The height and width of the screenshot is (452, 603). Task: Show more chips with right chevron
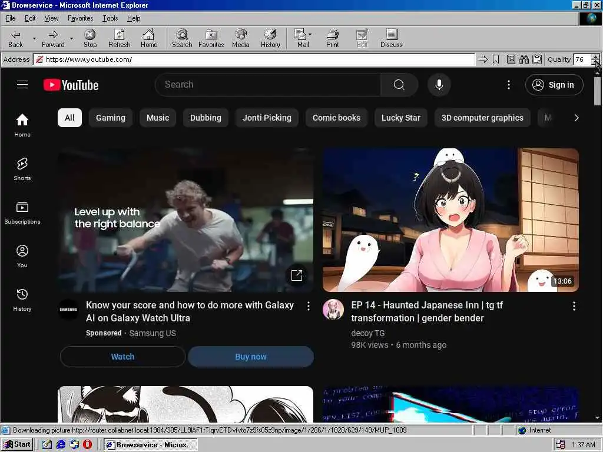click(x=576, y=118)
